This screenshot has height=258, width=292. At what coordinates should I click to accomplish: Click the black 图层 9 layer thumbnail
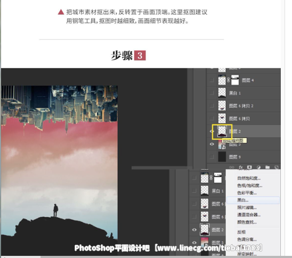tap(222, 157)
